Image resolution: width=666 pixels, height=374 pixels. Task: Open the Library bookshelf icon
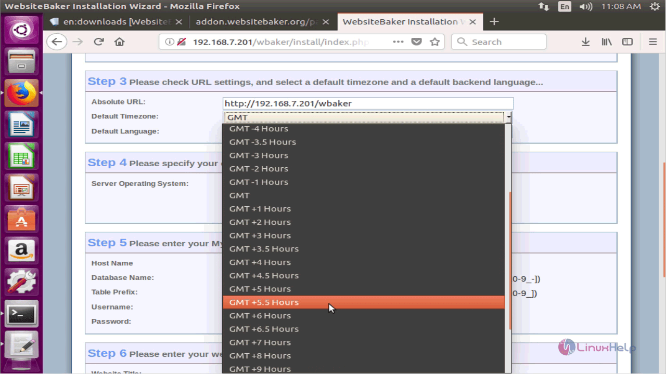click(607, 42)
